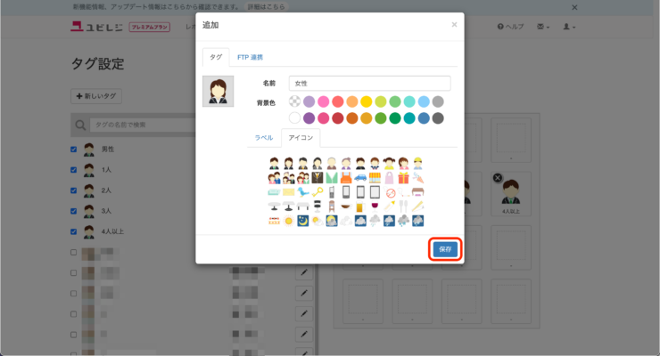Screen dimensions: 660x356
Task: Toggle the 2人 tag checkbox
Action: pyautogui.click(x=74, y=190)
